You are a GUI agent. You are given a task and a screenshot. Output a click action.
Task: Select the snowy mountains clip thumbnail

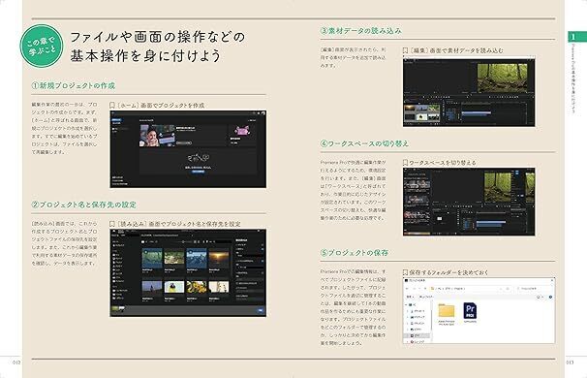197,258
